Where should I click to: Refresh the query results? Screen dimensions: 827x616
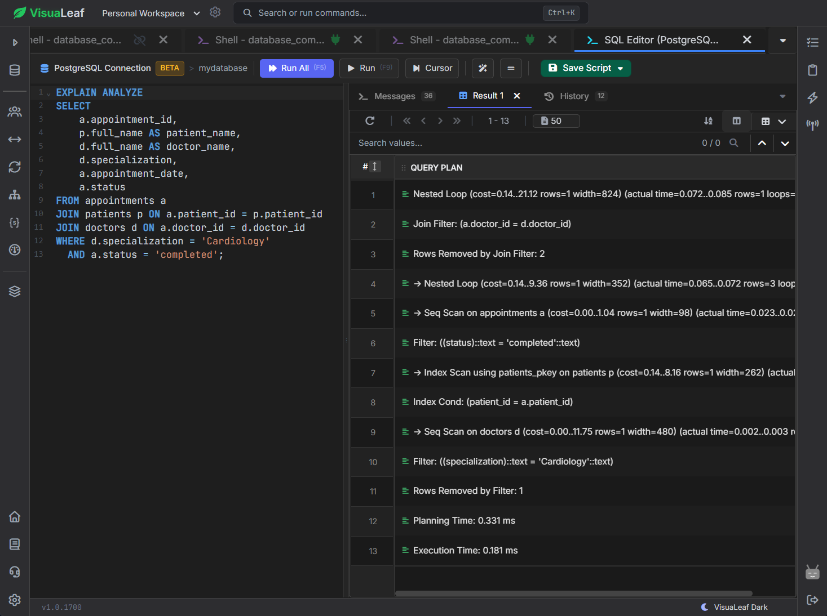pyautogui.click(x=370, y=120)
